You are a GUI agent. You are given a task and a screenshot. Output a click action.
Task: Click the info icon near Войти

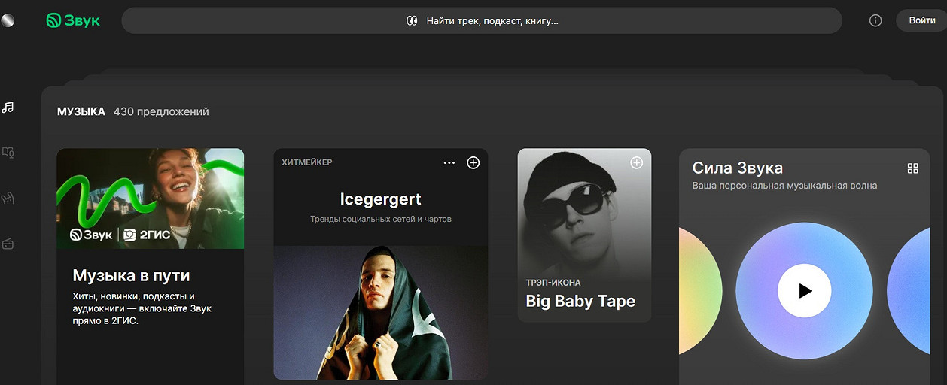pos(875,21)
